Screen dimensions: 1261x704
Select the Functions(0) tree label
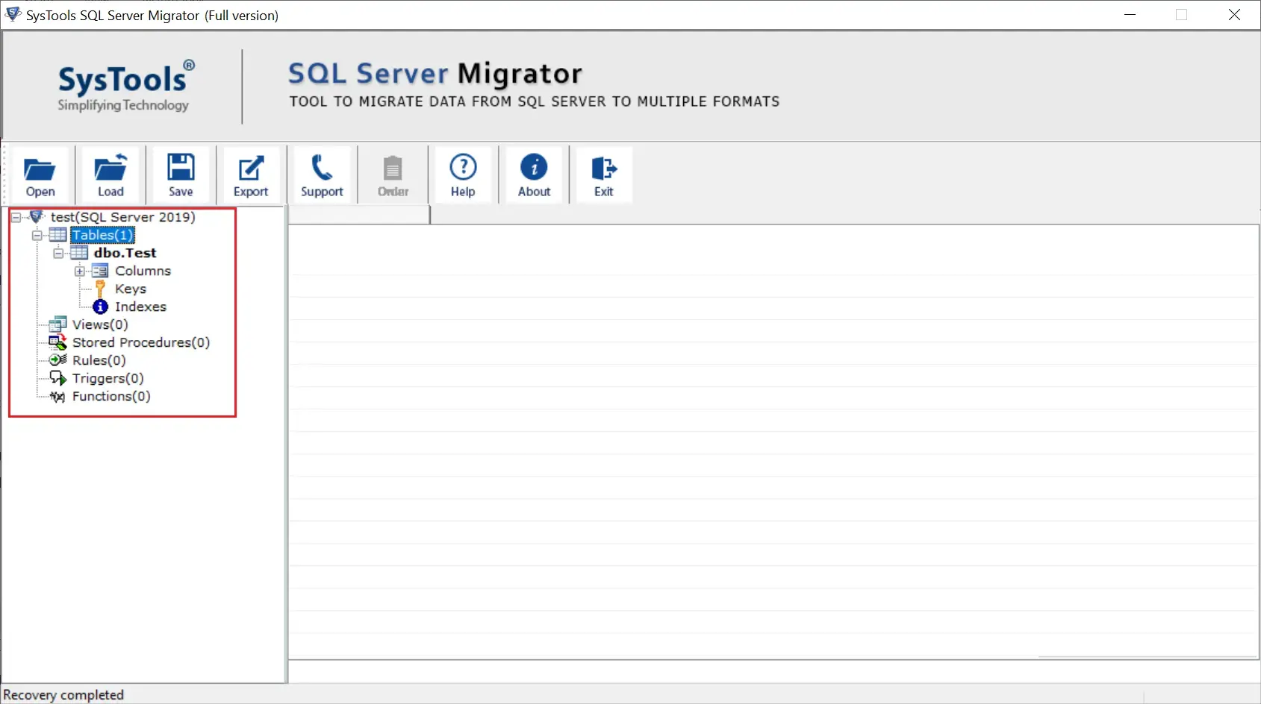(x=111, y=396)
